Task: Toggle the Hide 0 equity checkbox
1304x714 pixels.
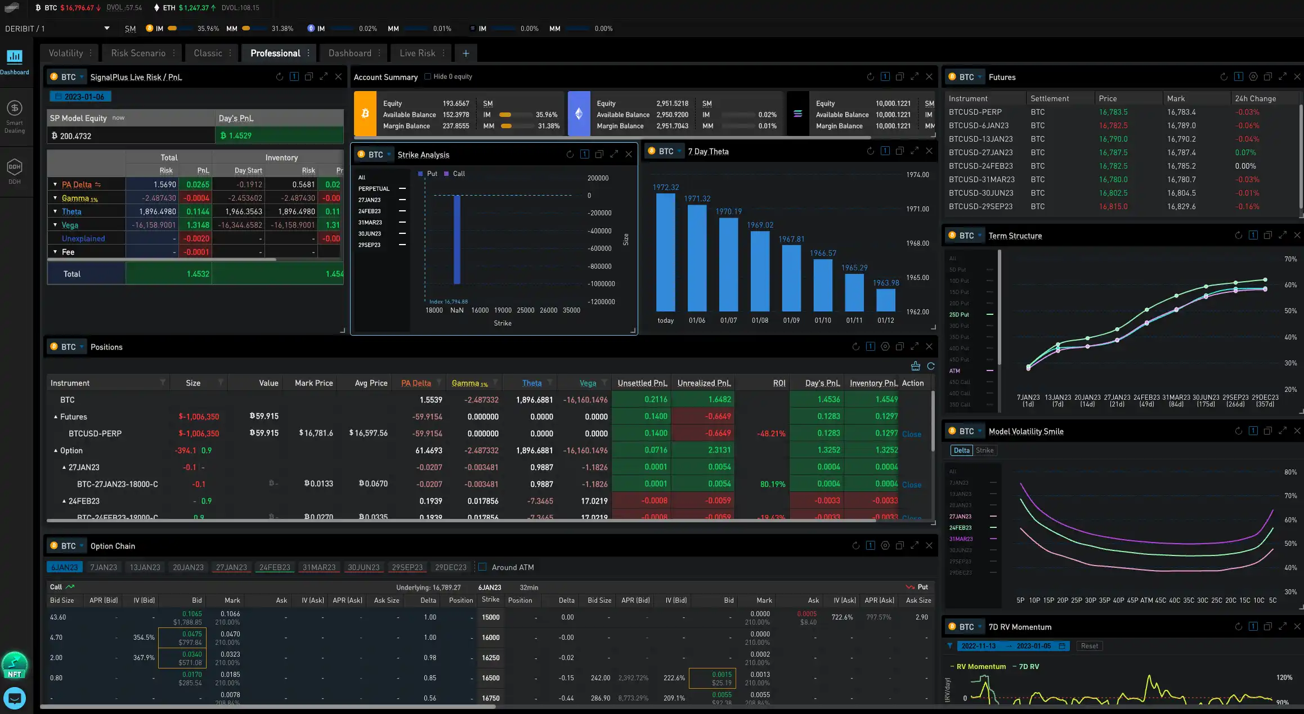Action: (428, 76)
